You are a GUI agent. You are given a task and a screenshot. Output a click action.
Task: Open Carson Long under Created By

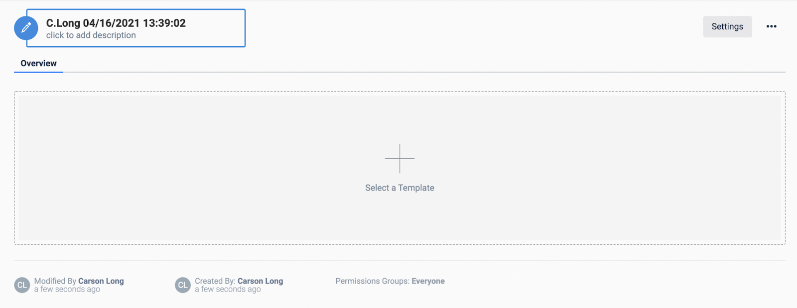tap(260, 281)
